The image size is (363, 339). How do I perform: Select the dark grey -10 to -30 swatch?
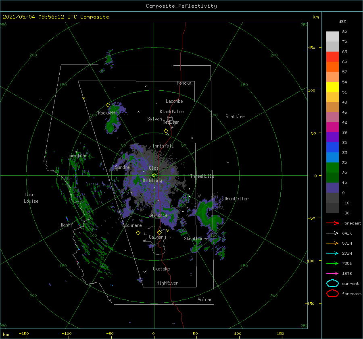[332, 208]
